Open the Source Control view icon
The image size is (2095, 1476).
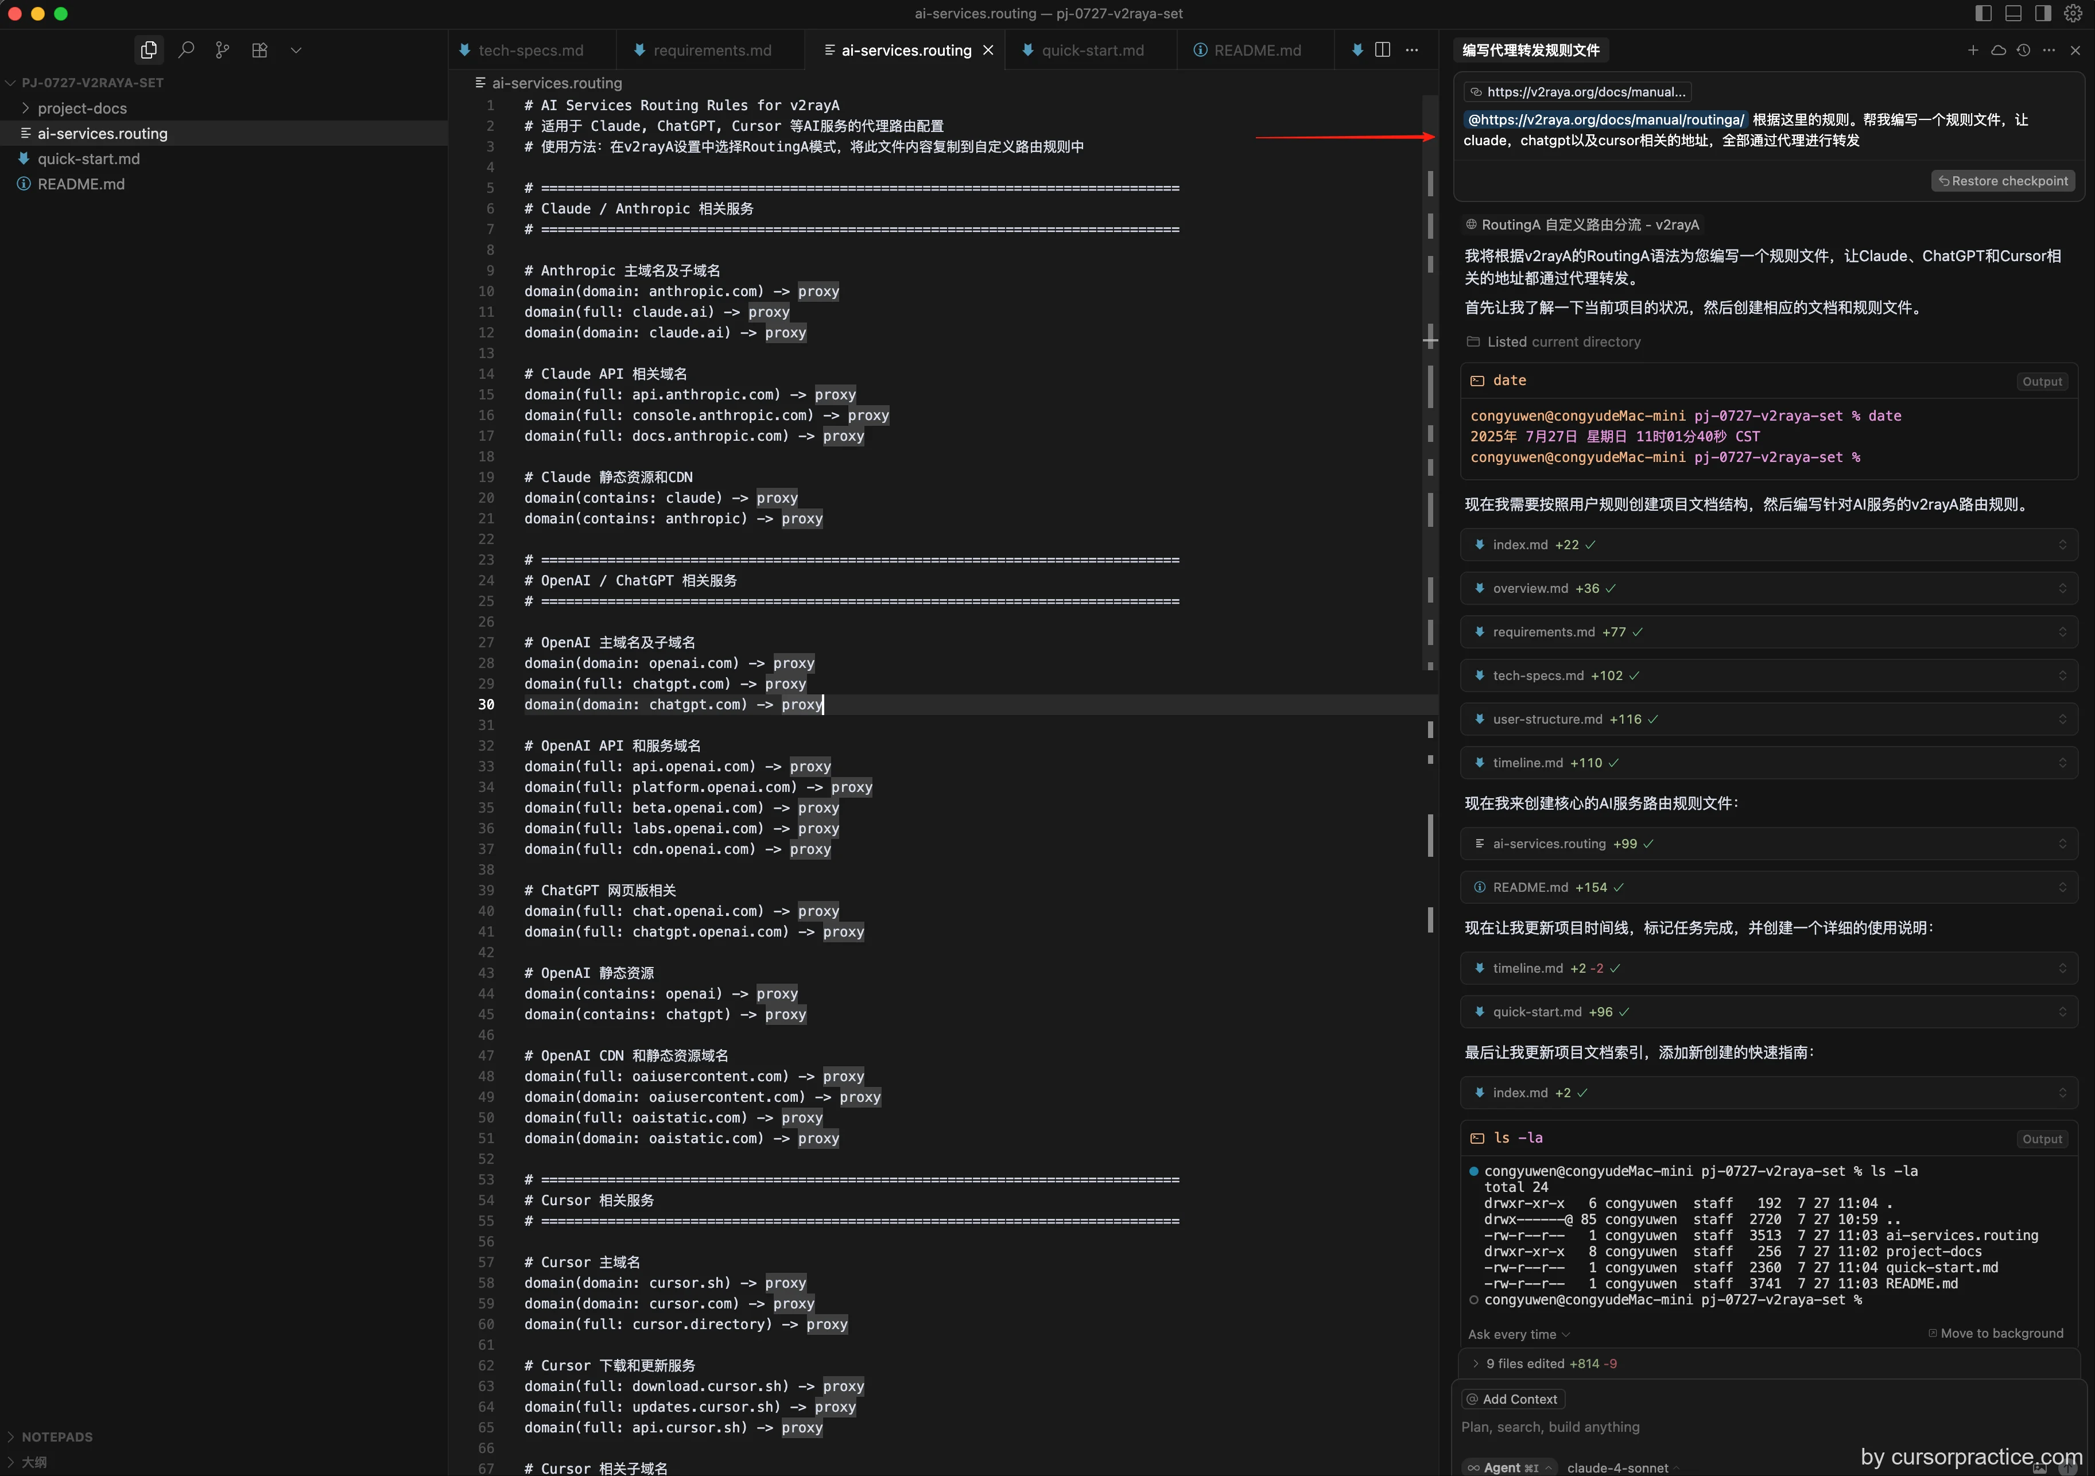coord(223,50)
